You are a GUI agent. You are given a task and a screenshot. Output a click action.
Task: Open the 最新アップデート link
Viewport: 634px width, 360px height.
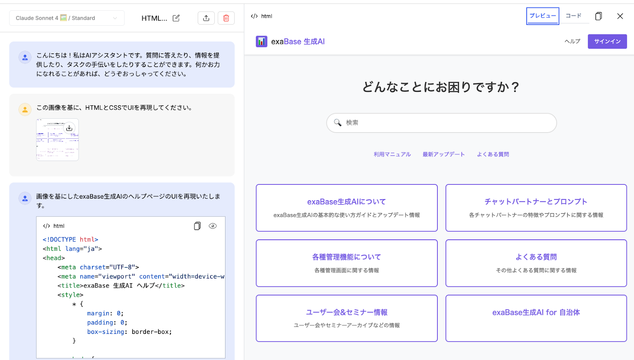point(443,154)
